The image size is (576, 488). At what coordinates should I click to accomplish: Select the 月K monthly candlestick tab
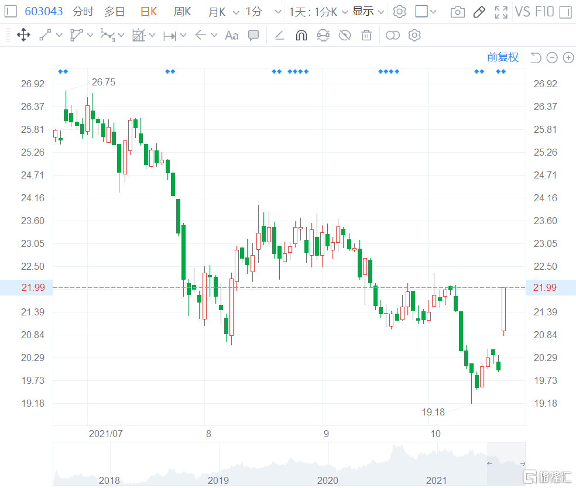(x=217, y=12)
